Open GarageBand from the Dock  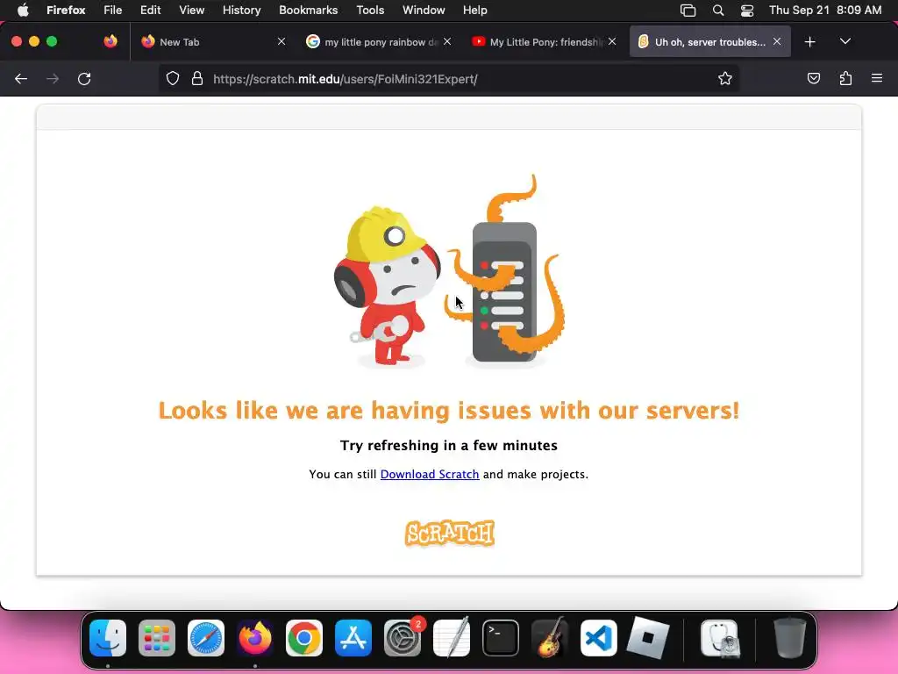coord(550,638)
